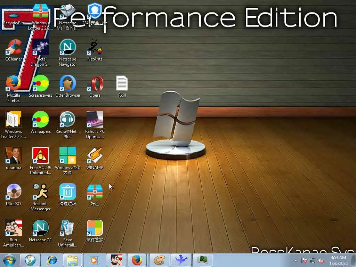Open the obamna shortcut
This screenshot has height=267, width=356.
click(x=14, y=158)
